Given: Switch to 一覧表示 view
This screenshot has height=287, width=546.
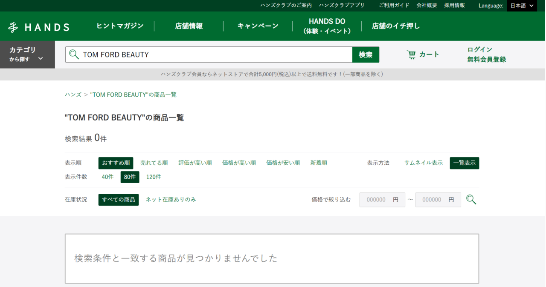Looking at the screenshot, I should [x=465, y=163].
